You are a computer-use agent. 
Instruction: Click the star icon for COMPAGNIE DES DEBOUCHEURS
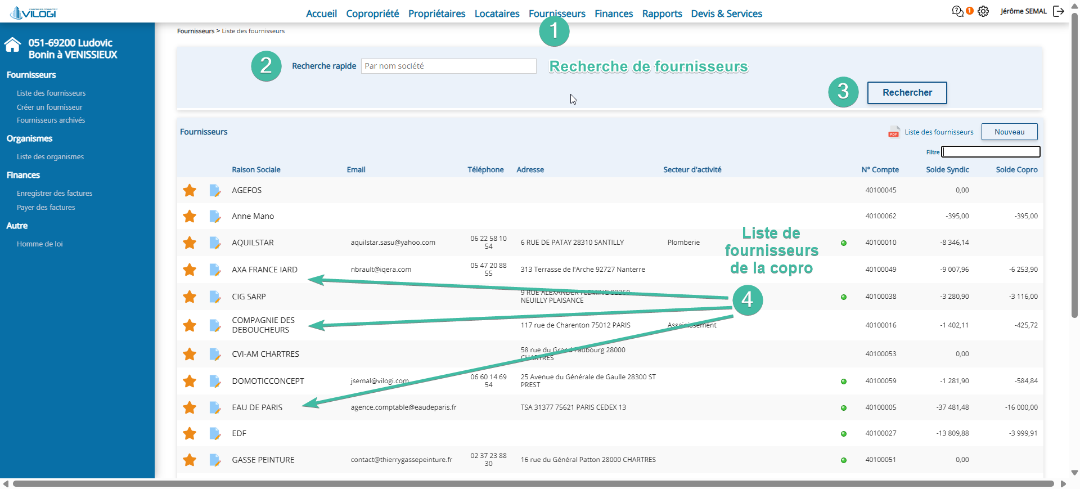(190, 325)
